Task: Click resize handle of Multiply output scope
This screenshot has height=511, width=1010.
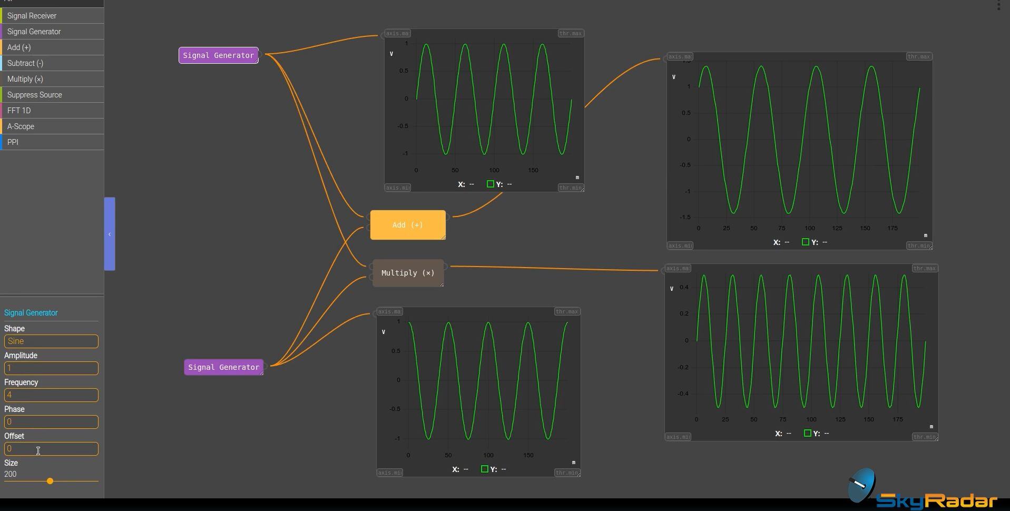Action: pos(936,438)
